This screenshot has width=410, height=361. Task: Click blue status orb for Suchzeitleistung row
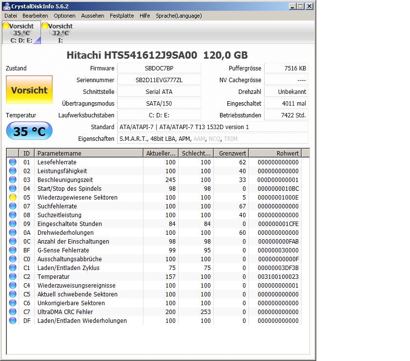[13, 215]
